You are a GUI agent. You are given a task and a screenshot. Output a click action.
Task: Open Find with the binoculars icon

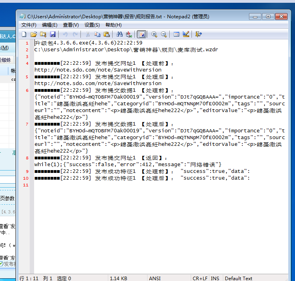tap(119, 34)
